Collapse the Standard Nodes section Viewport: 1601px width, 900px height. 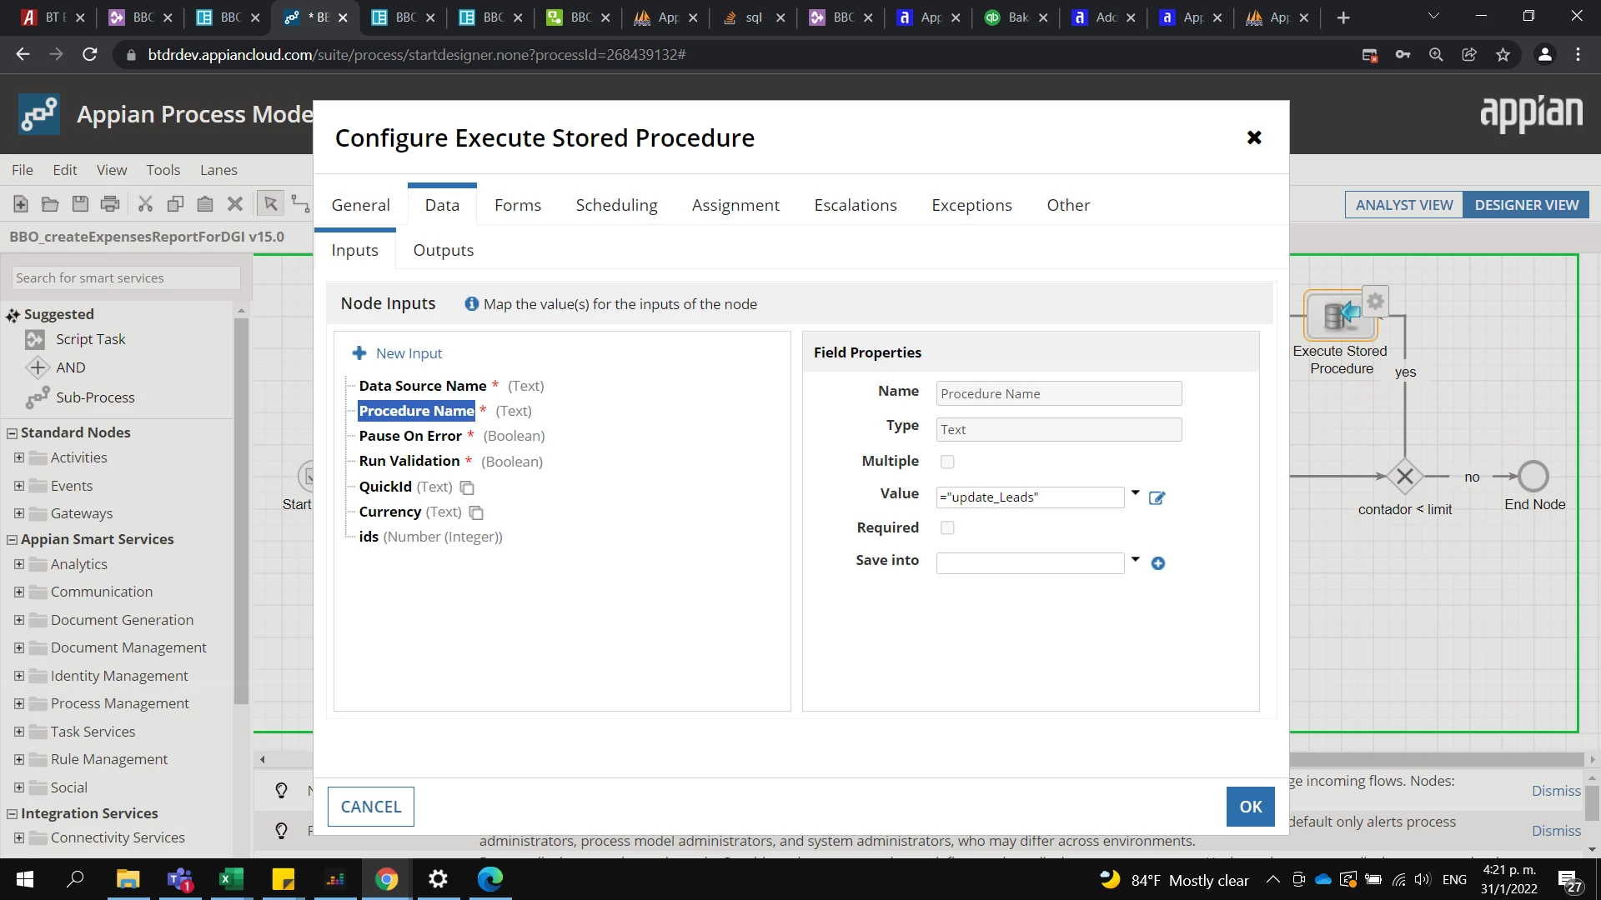pyautogui.click(x=13, y=433)
